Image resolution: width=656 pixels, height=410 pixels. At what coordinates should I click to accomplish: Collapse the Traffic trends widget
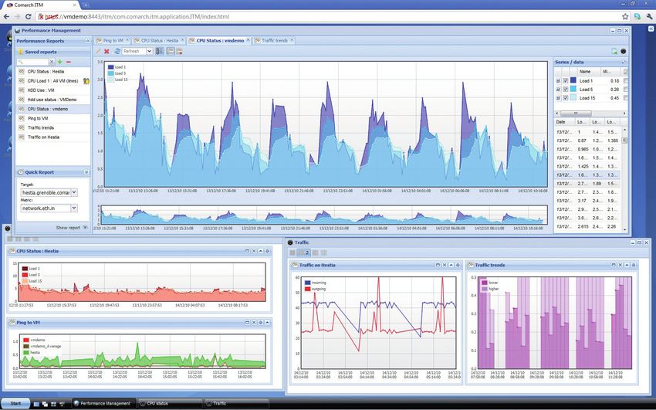(x=627, y=265)
